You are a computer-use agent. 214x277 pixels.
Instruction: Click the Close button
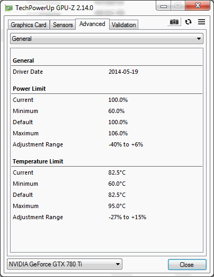pyautogui.click(x=187, y=265)
